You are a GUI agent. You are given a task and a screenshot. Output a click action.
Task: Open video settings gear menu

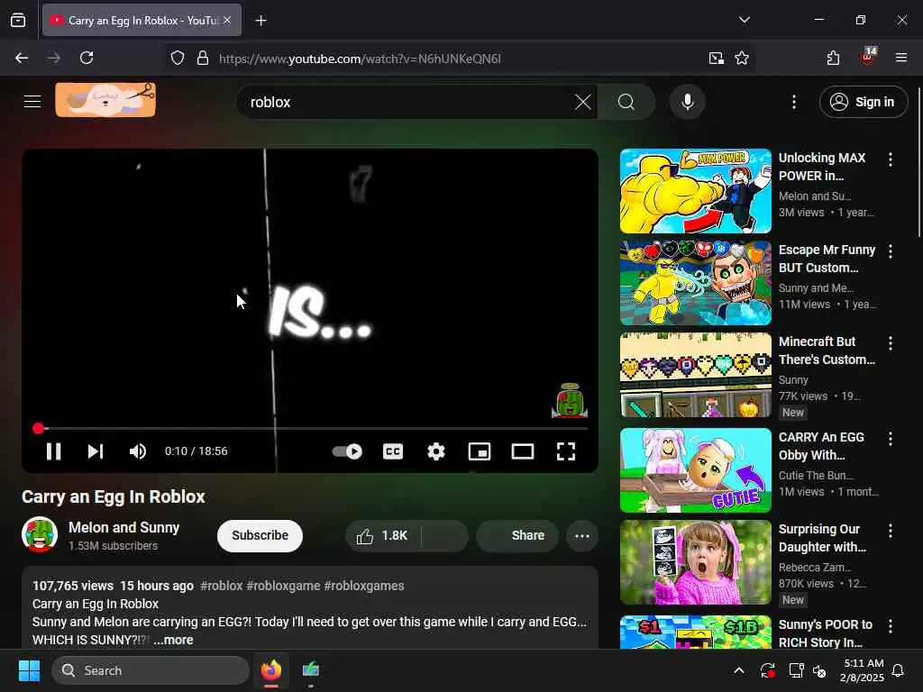click(x=436, y=451)
